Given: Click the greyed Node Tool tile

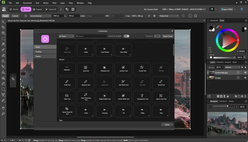Looking at the screenshot, I should point(104,83).
